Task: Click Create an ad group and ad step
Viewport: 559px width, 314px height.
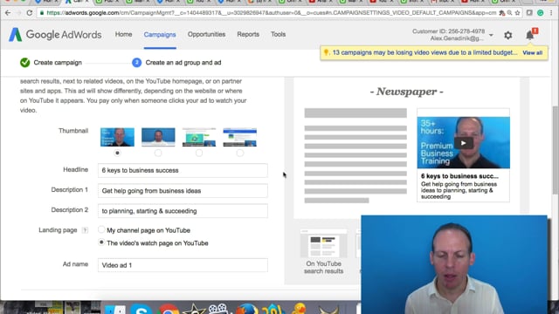Action: 183,63
